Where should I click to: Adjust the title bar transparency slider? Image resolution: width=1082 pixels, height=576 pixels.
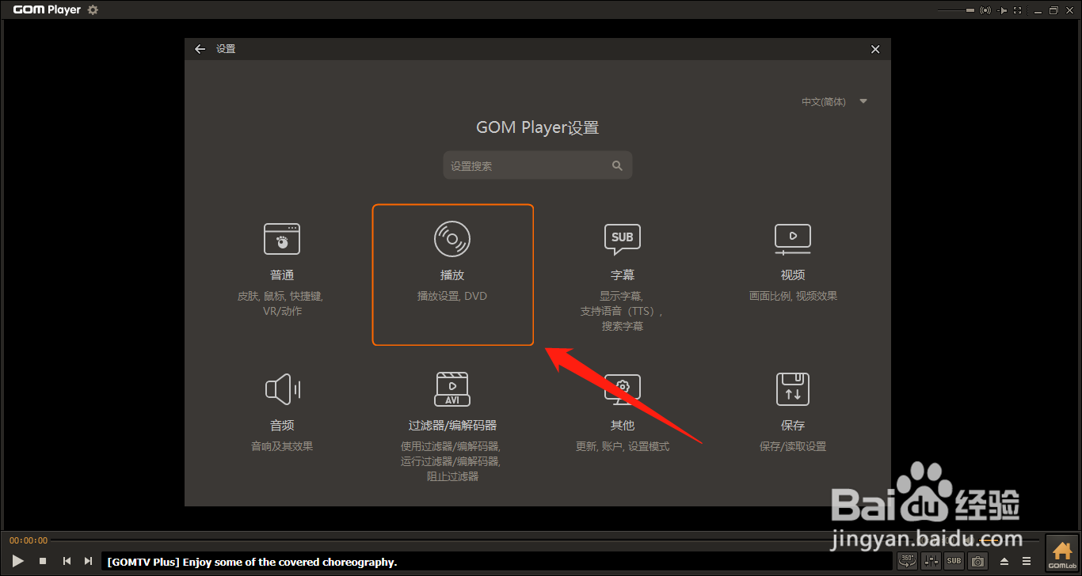pos(956,10)
